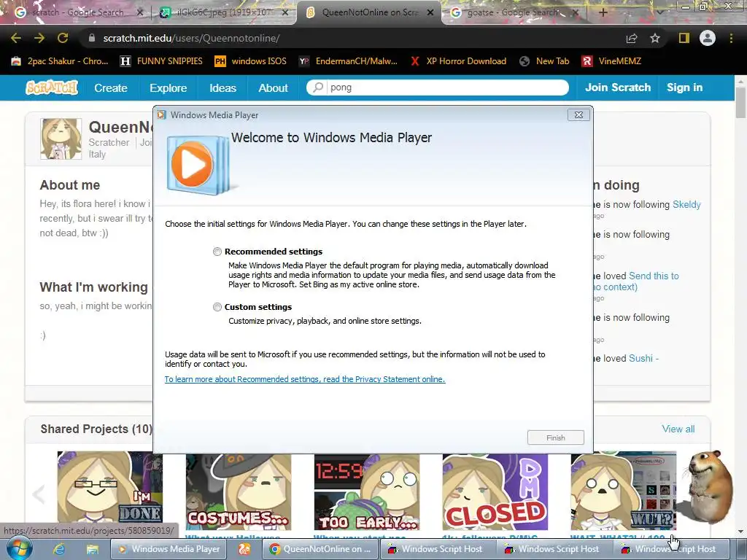Open Windows Explorer folder on taskbar
The height and width of the screenshot is (560, 747).
92,549
